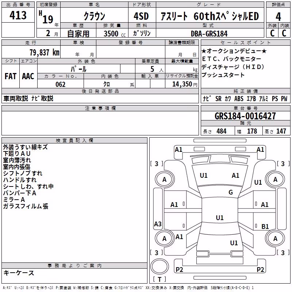Select first registration year H19
Screen dimensions: 292x292
tap(46, 17)
